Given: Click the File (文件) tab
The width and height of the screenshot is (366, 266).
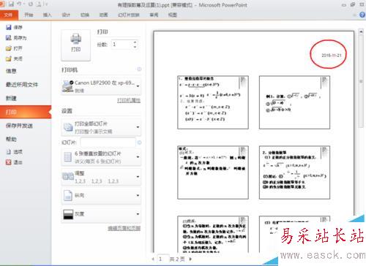Looking at the screenshot, I should coord(9,15).
